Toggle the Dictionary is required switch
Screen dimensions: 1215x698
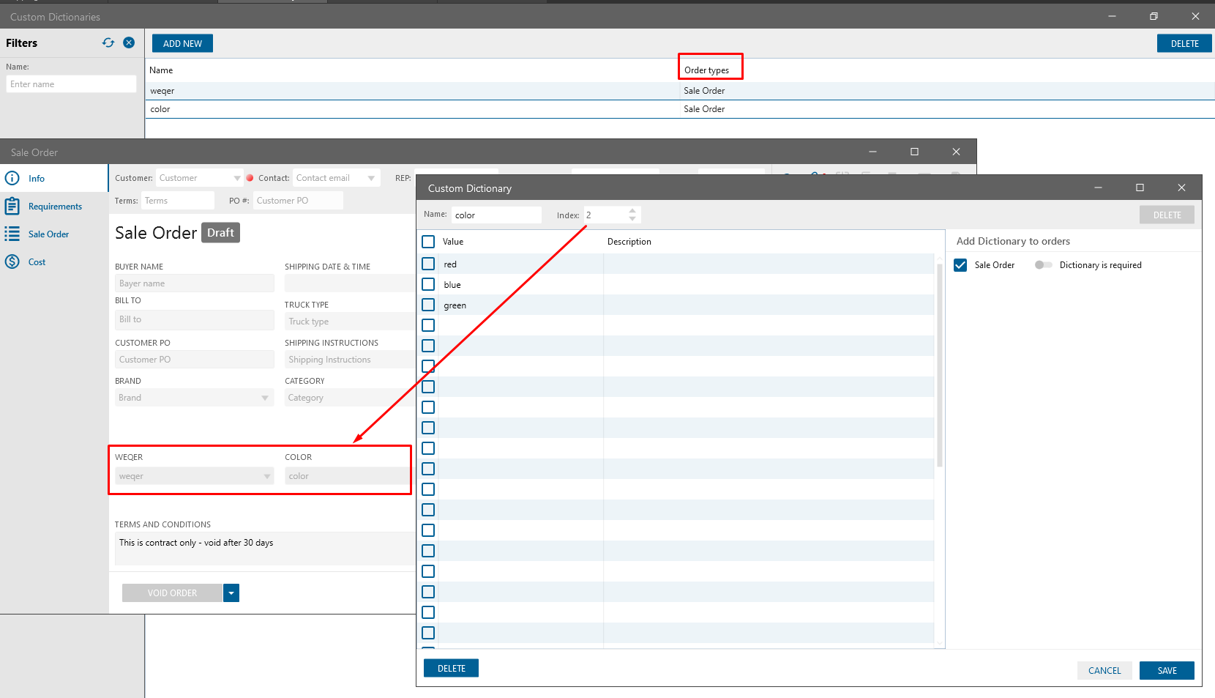pos(1043,265)
